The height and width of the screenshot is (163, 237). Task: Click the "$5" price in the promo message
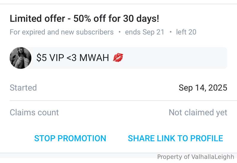[41, 57]
